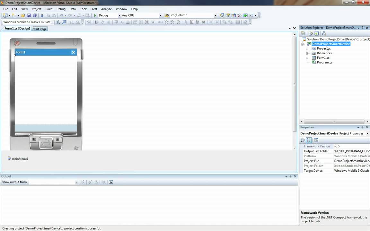Click the Cut scissors icon
Viewport: 370px width, 231px height.
(x=42, y=15)
